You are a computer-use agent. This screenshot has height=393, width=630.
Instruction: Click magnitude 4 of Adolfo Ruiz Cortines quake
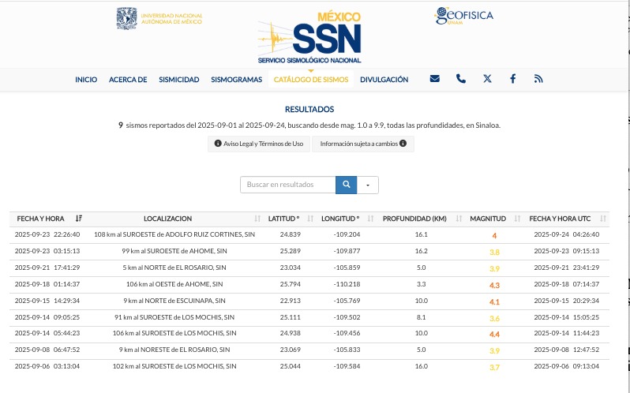click(x=494, y=236)
